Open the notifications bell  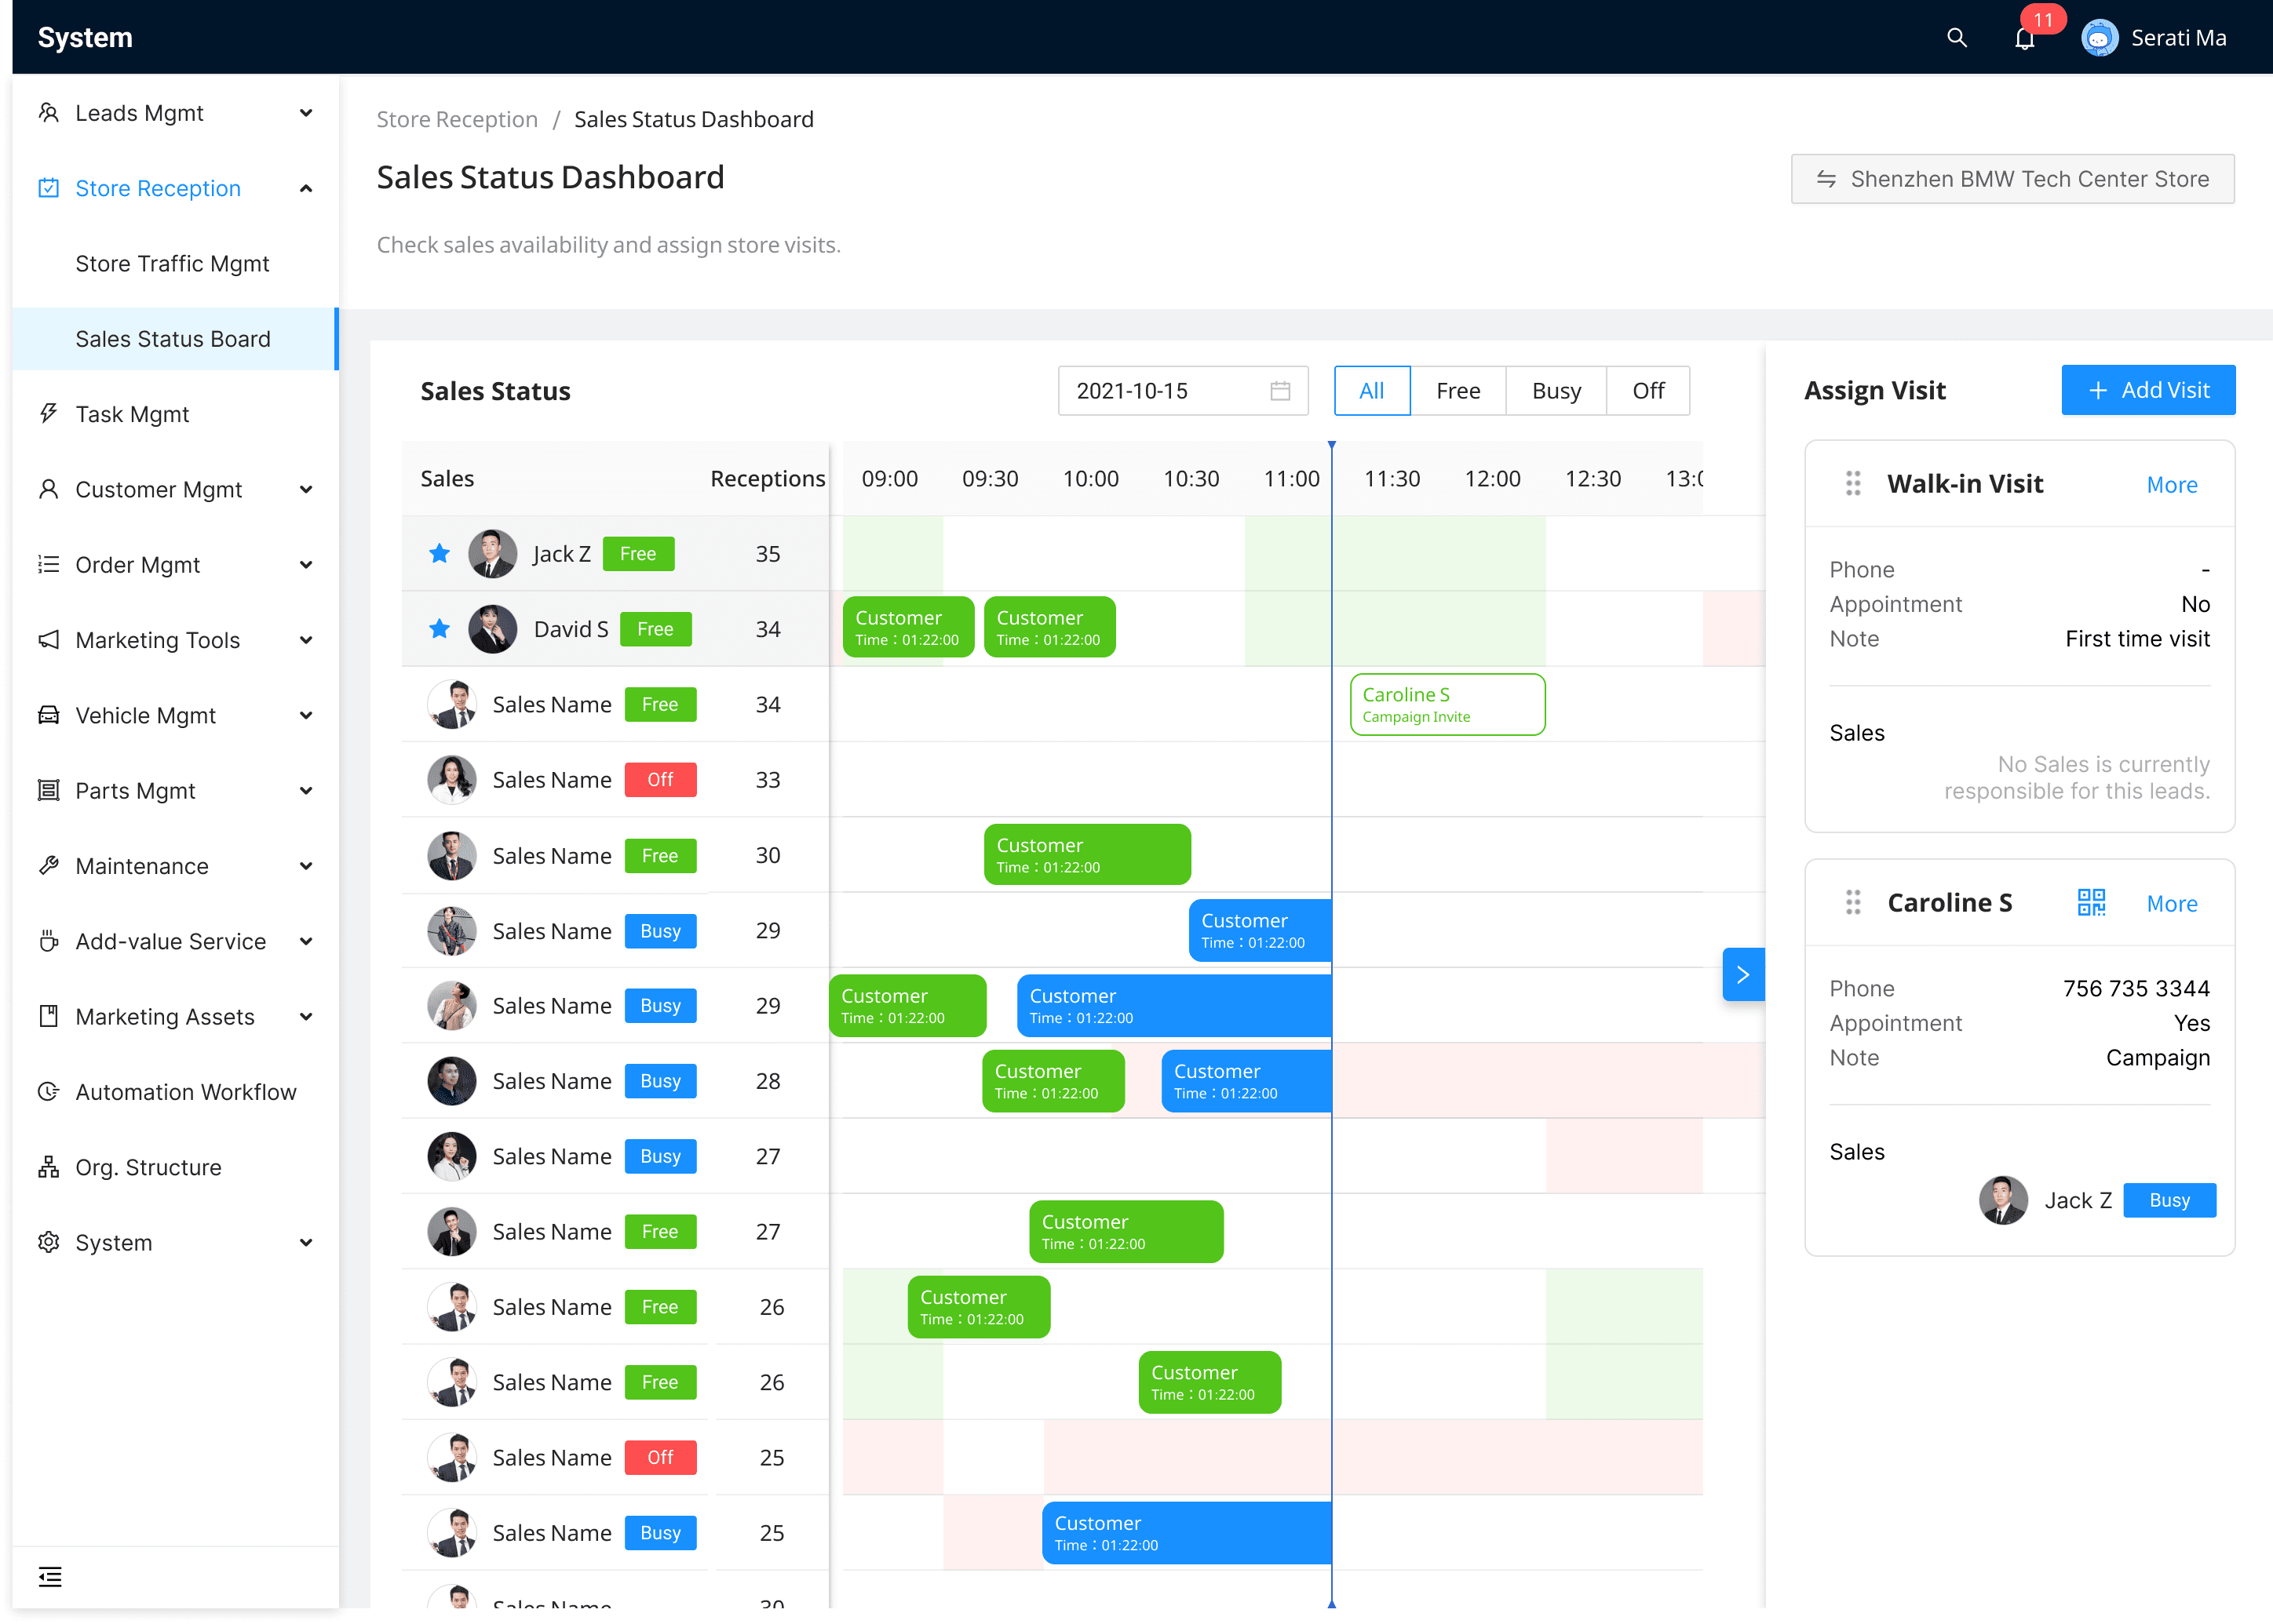2024,39
